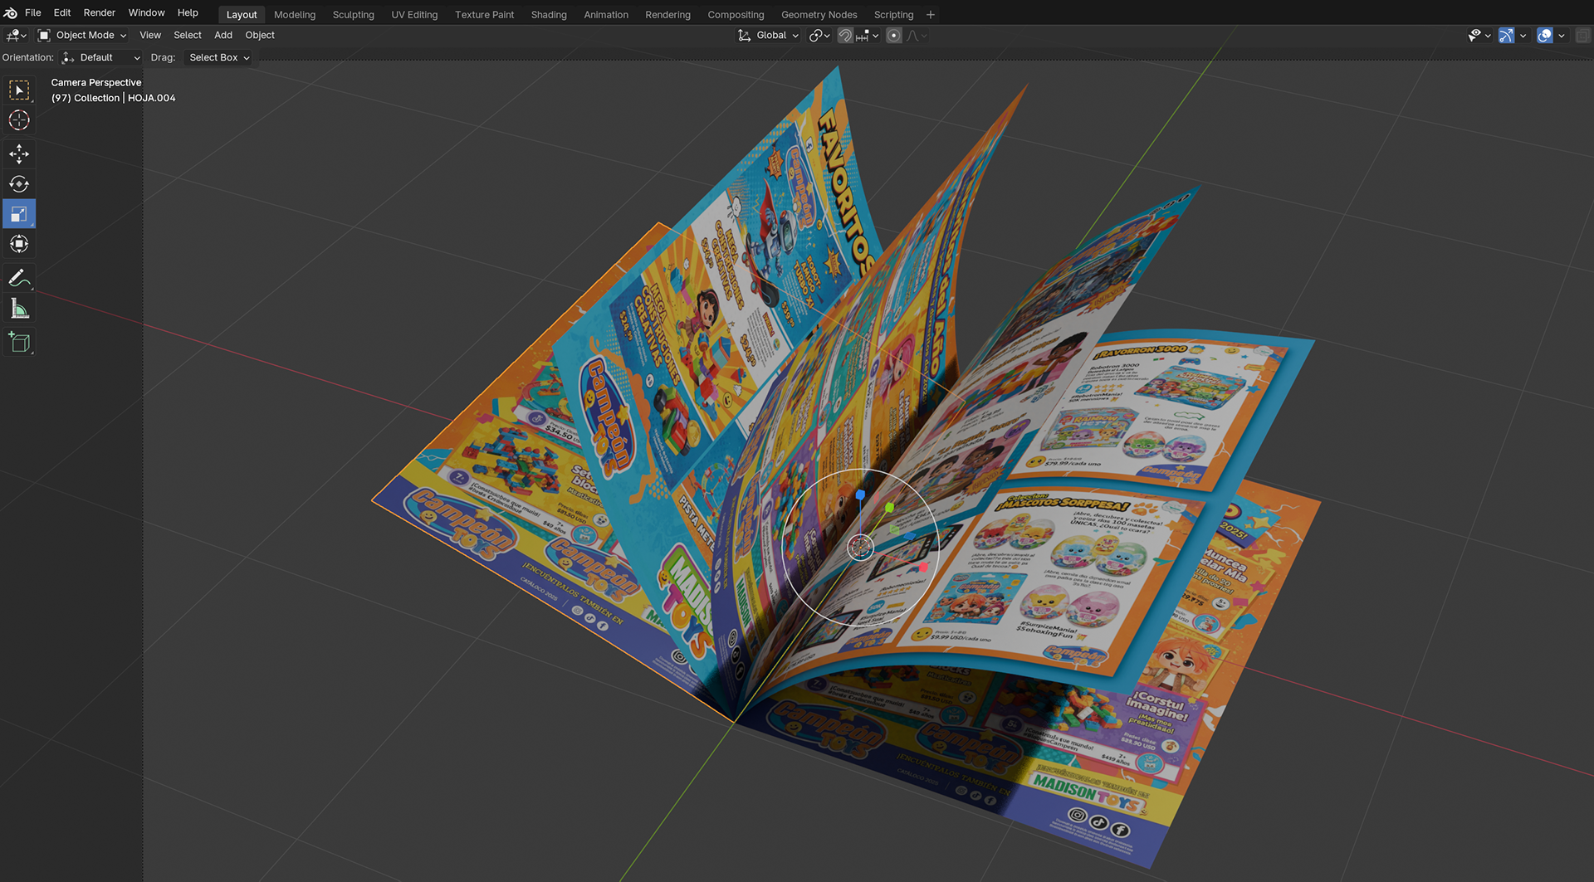Toggle show overlays button
The image size is (1594, 882).
click(1545, 36)
